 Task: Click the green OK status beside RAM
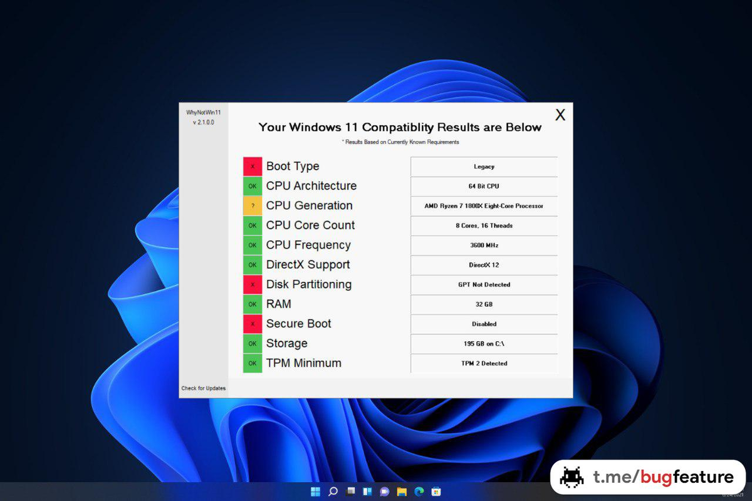pyautogui.click(x=253, y=304)
